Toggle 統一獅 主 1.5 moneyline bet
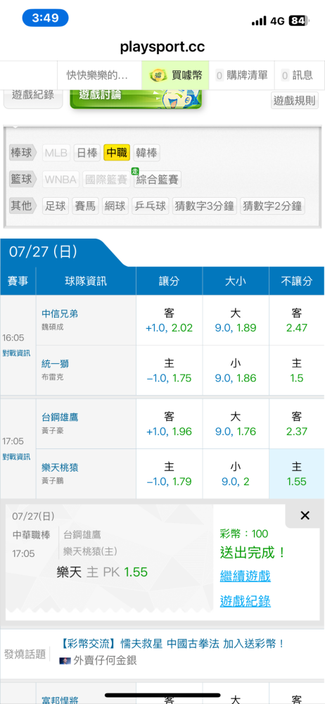 pyautogui.click(x=296, y=370)
